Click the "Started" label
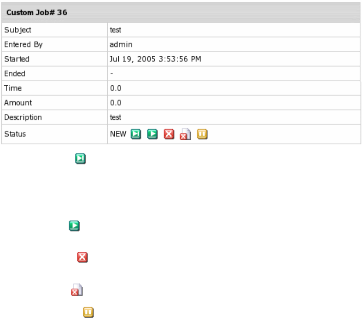Screen dimensions: 362x320 17,59
